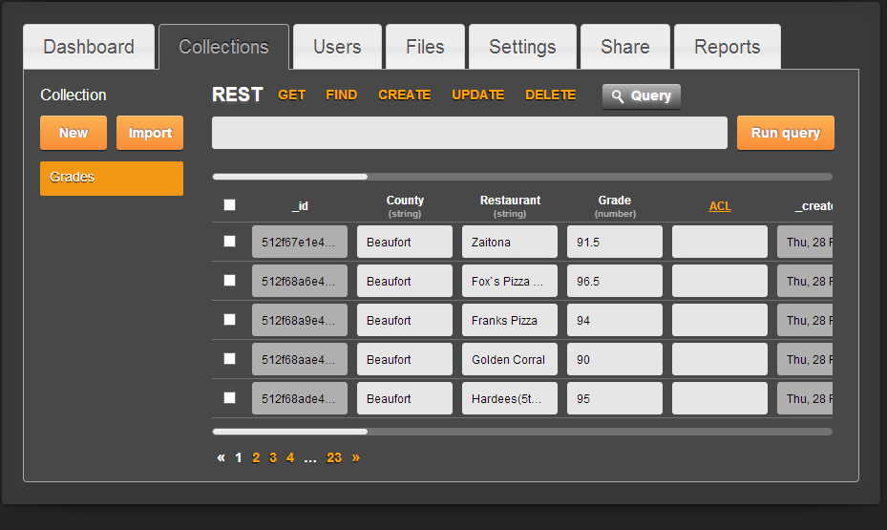This screenshot has width=887, height=530.
Task: Select the Grades collection in sidebar
Action: pyautogui.click(x=112, y=178)
